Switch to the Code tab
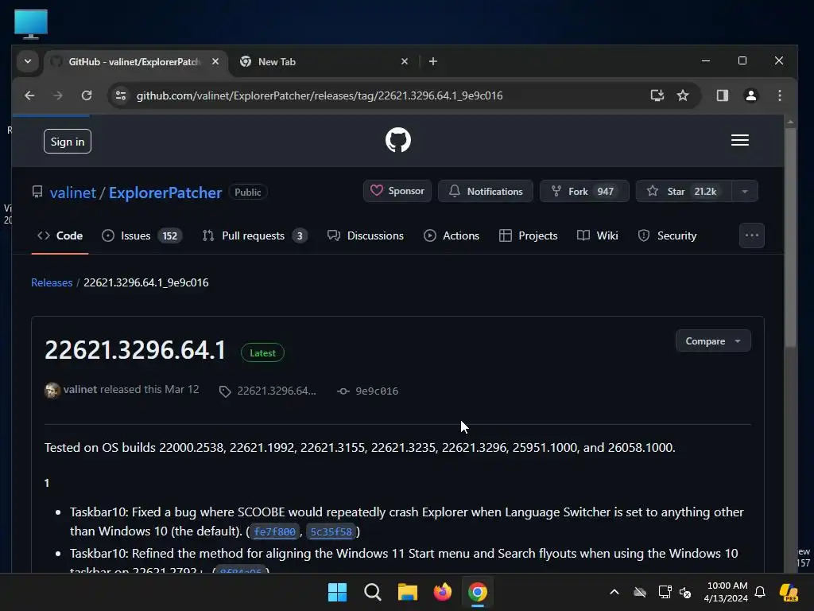The height and width of the screenshot is (611, 814). (60, 235)
